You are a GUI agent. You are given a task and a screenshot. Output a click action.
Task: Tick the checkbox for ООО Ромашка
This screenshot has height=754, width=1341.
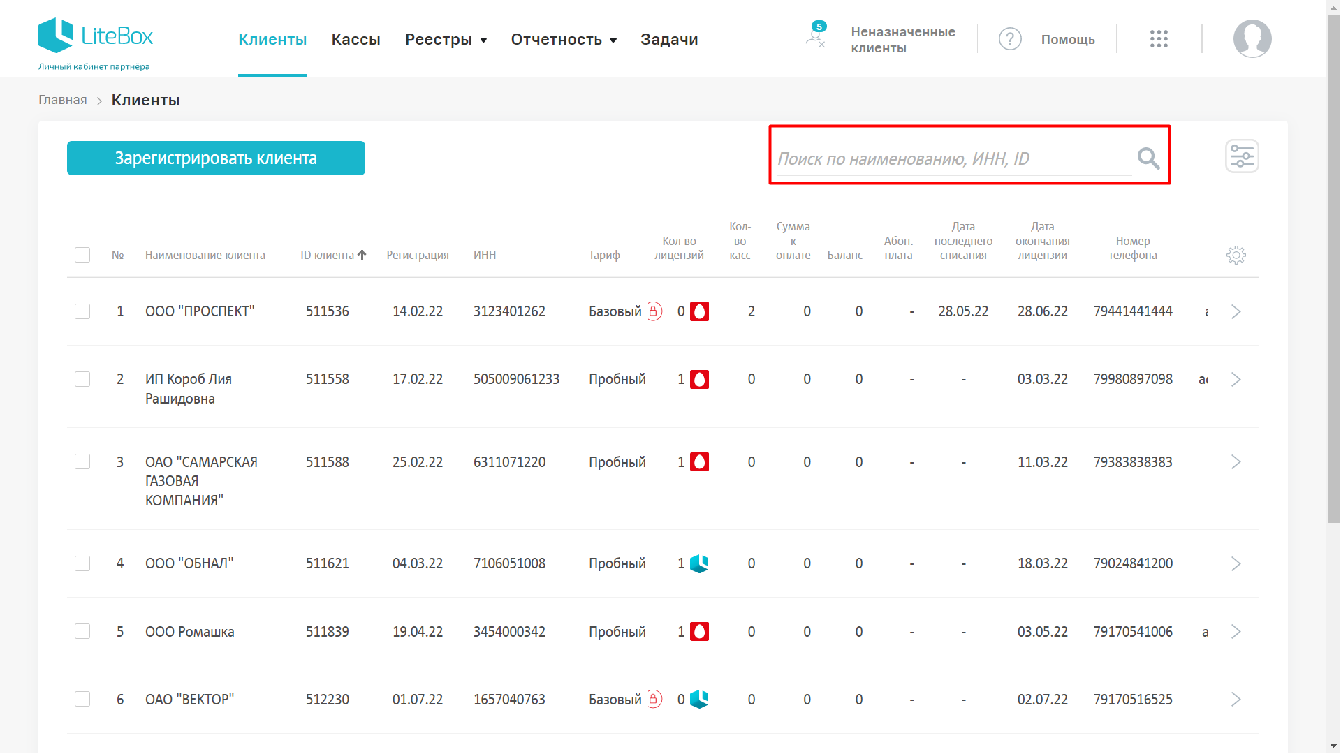pyautogui.click(x=82, y=632)
